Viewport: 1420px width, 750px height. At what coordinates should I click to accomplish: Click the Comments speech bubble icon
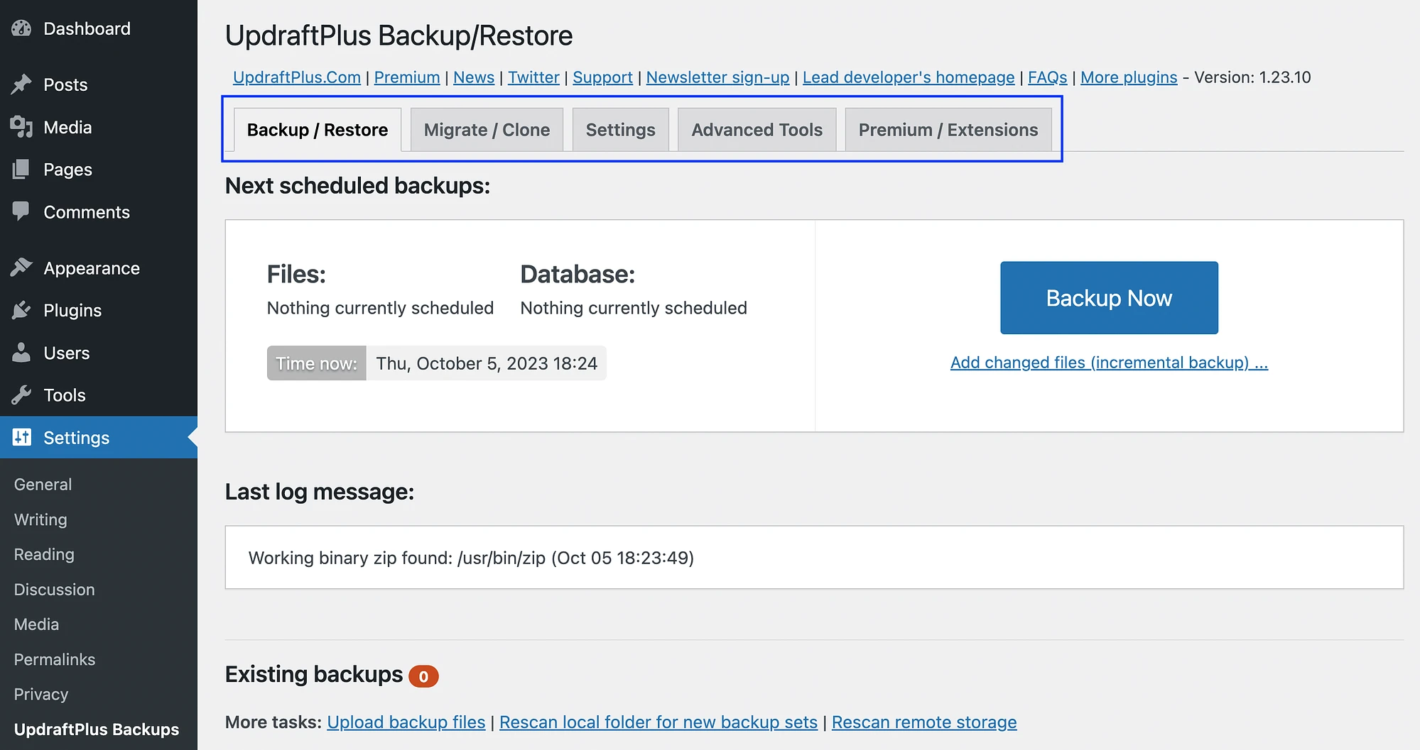click(21, 211)
